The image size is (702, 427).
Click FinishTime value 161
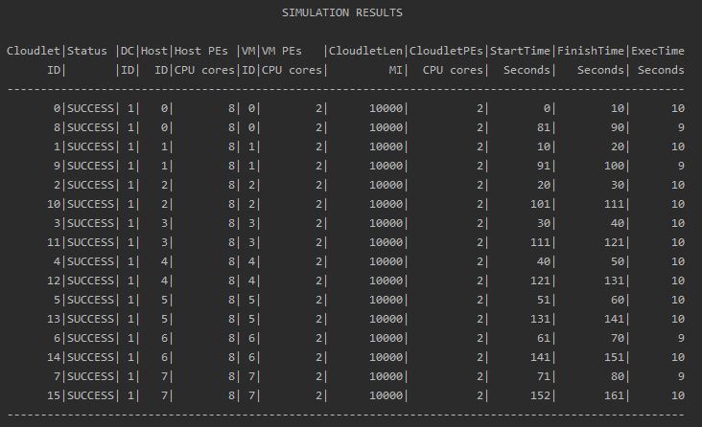614,395
